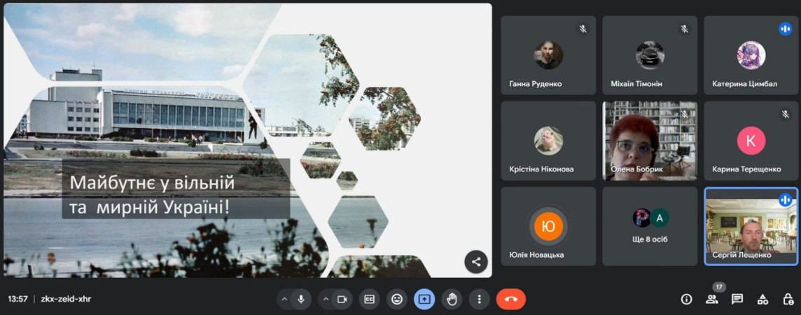The image size is (801, 315).
Task: Select Сергій Лещенко video tile
Action: 751,226
